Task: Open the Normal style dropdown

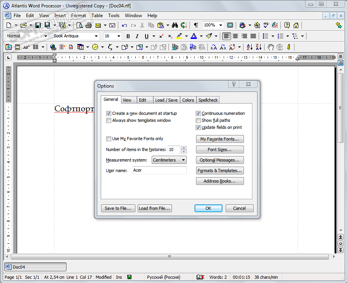Action: [x=46, y=36]
